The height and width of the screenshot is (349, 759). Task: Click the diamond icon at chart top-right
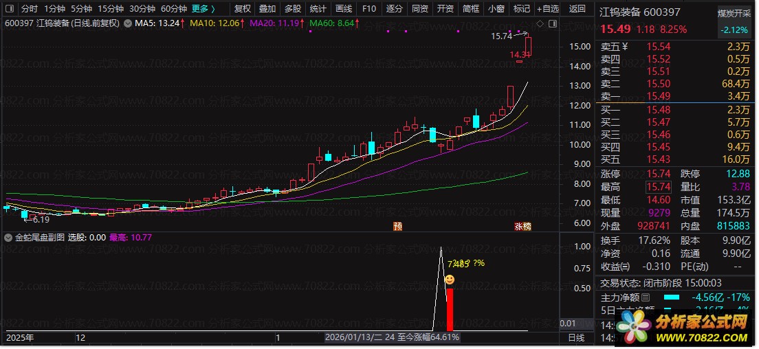tap(539, 23)
